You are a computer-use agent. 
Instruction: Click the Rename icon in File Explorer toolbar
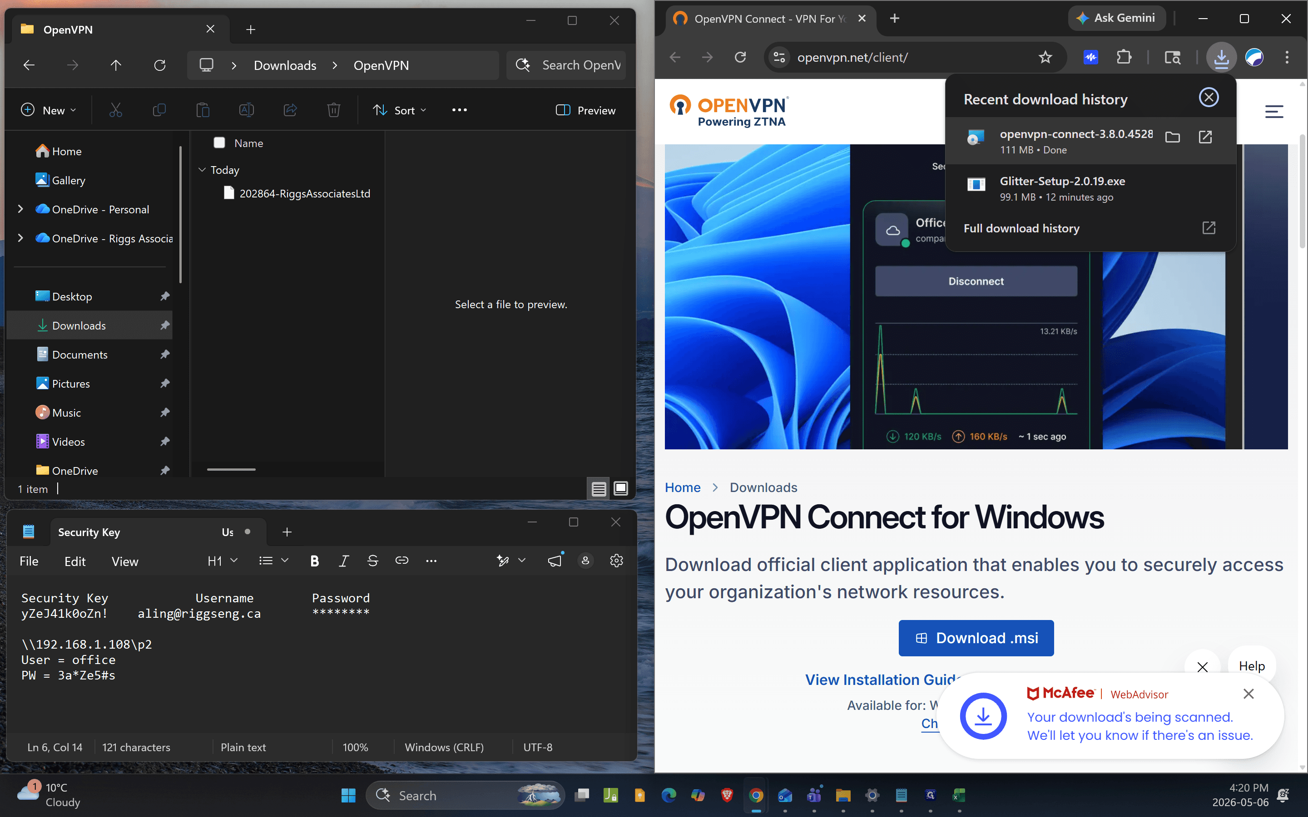tap(247, 110)
